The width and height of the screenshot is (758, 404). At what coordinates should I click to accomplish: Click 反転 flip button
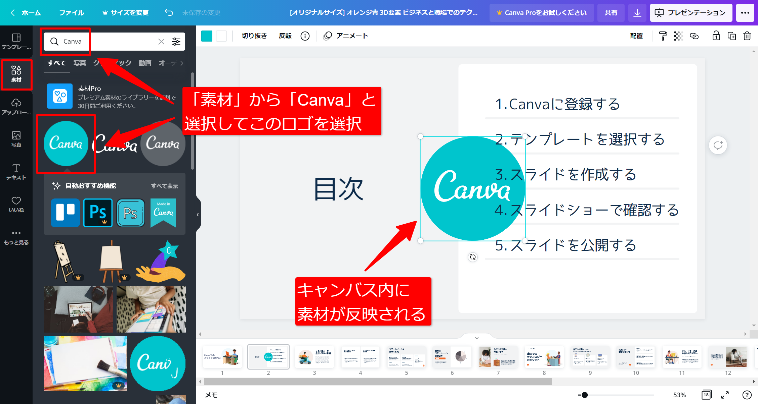(285, 36)
